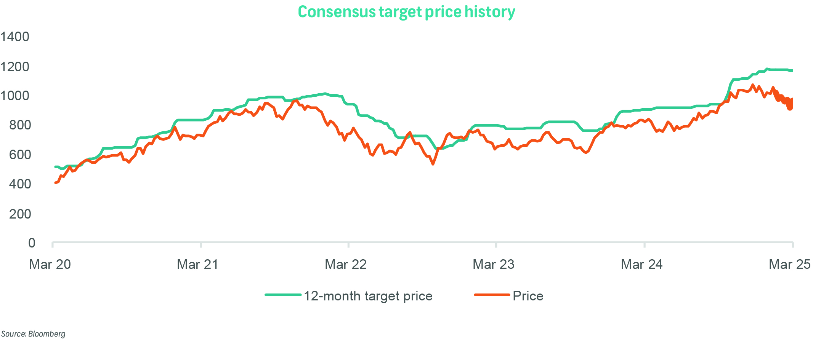Click the Mar 21 date label

pyautogui.click(x=198, y=264)
